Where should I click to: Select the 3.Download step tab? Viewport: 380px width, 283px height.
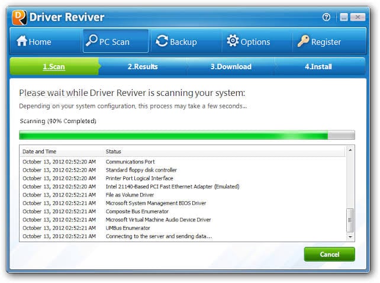[x=231, y=67]
